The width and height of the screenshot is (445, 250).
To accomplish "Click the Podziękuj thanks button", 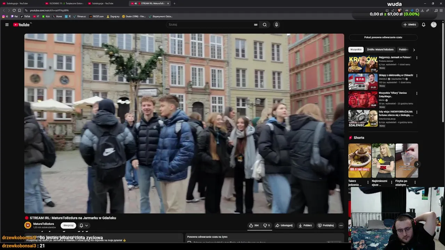I will [x=326, y=225].
